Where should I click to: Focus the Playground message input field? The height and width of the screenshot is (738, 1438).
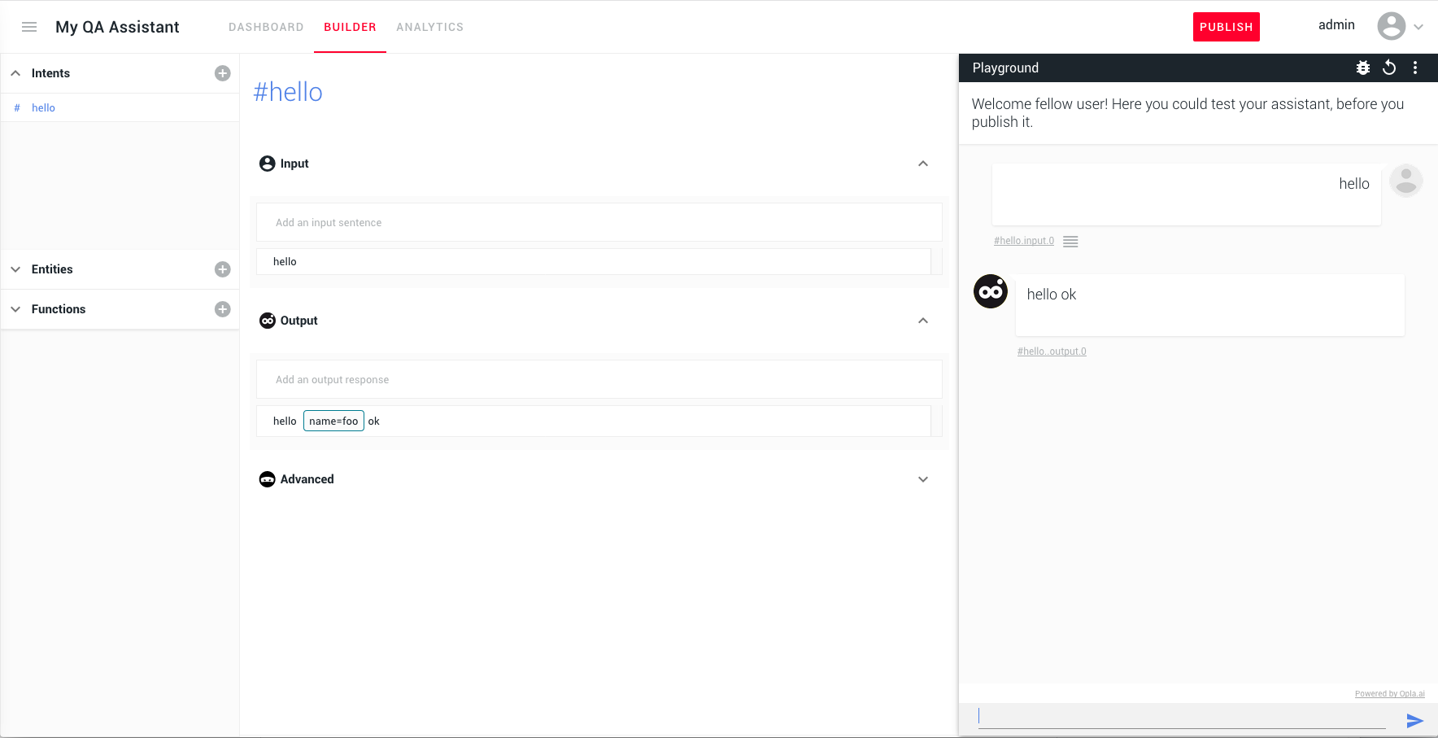pyautogui.click(x=1182, y=716)
